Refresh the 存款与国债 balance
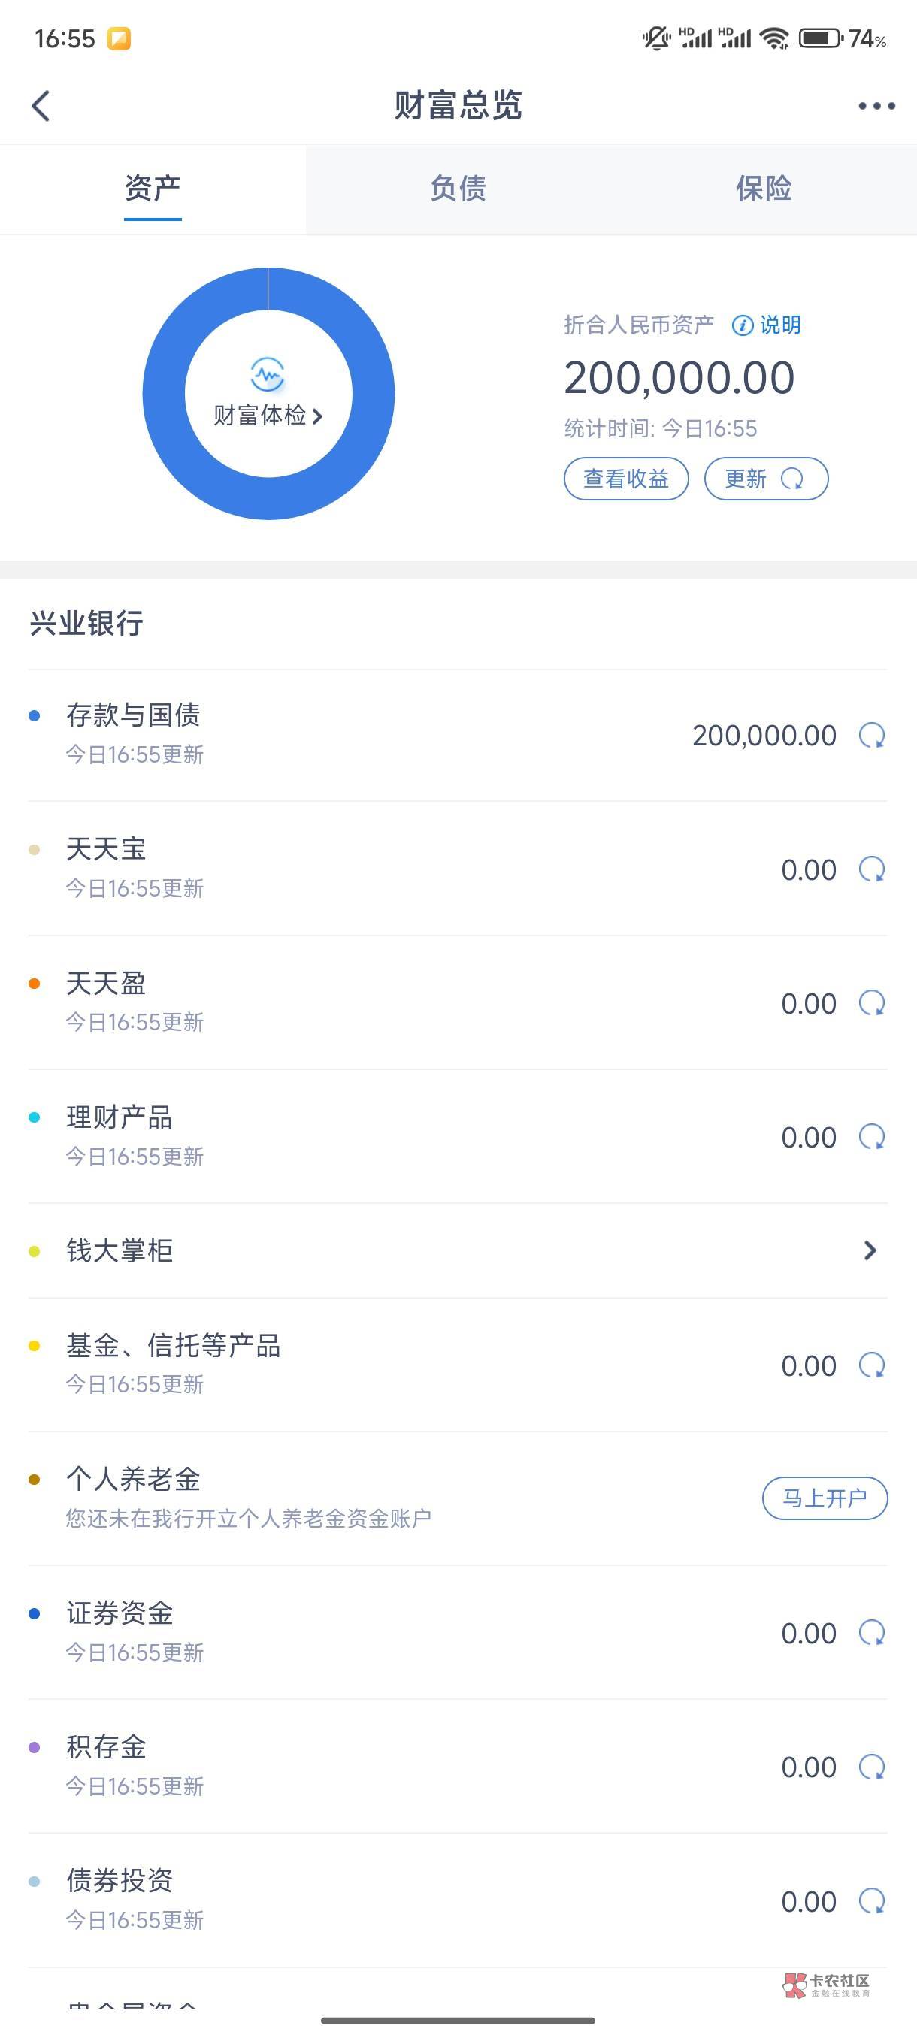 tap(872, 736)
